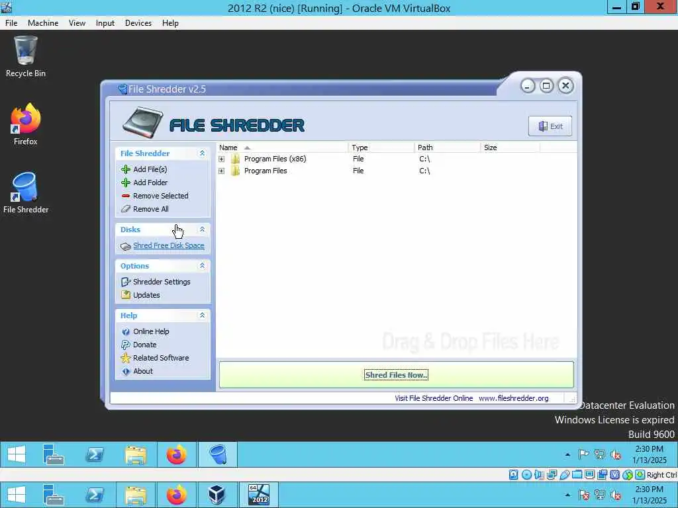Screen dimensions: 678x508
Task: Click Remove All label
Action: (151, 209)
